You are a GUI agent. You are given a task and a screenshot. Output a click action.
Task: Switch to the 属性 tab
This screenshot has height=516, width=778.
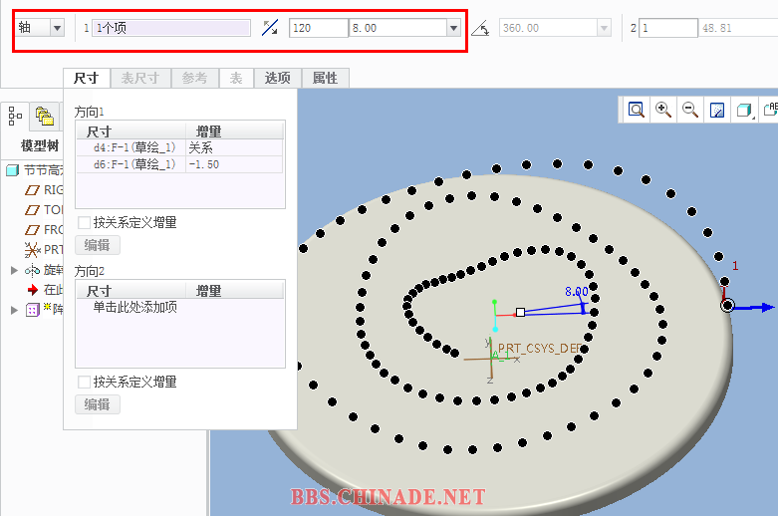[325, 78]
